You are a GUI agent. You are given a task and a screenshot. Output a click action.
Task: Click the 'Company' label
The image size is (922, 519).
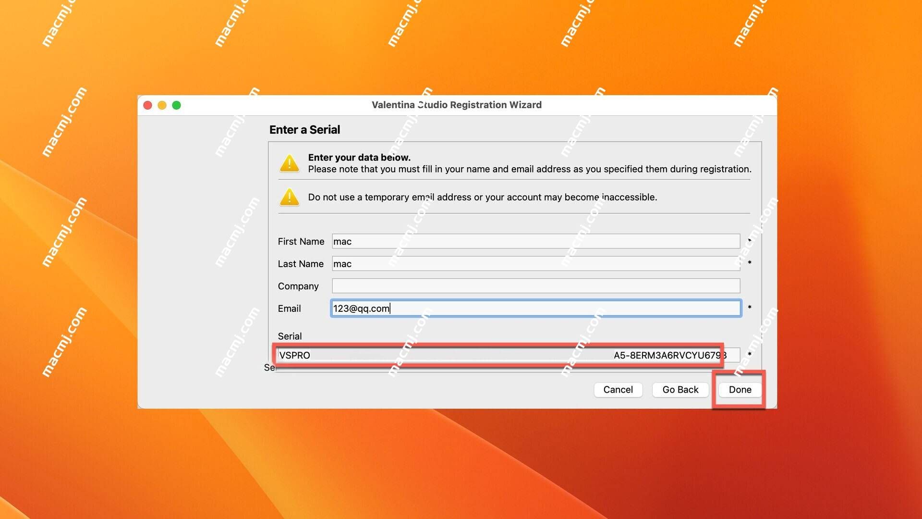pyautogui.click(x=298, y=286)
